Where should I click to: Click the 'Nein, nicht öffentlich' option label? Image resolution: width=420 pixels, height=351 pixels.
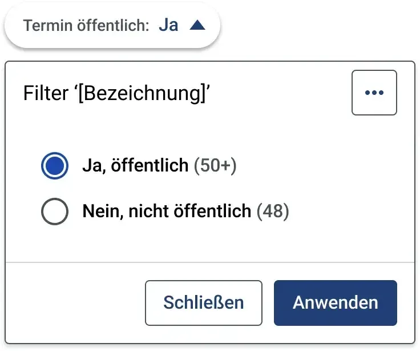[167, 211]
